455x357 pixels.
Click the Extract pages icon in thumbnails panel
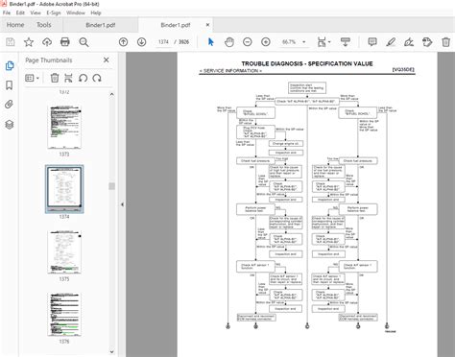coord(68,78)
